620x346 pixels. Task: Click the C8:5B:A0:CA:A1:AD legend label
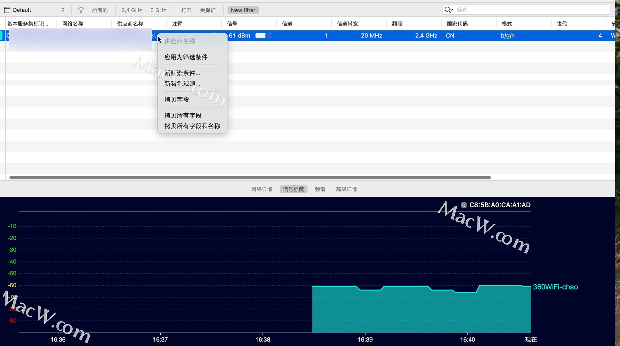500,205
